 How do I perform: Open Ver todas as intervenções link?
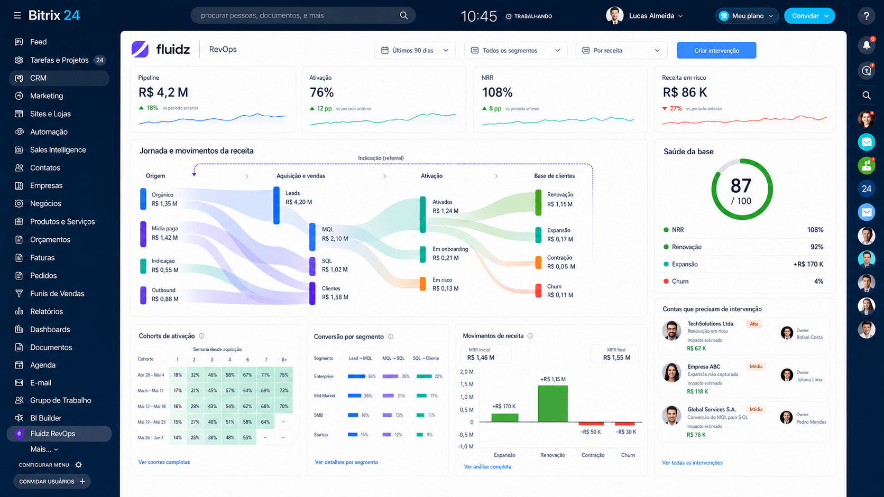pos(692,463)
